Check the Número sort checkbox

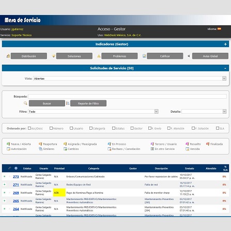51,128
